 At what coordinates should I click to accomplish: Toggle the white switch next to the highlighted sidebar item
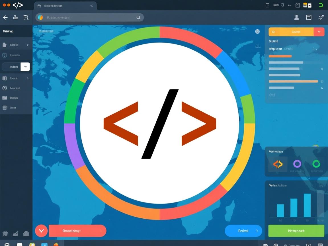pos(25,67)
